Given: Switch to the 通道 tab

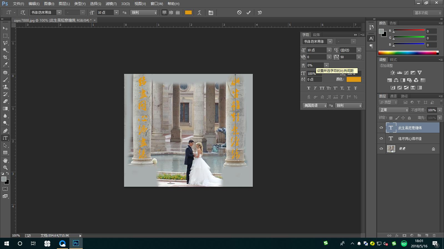Looking at the screenshot, I should (393, 96).
